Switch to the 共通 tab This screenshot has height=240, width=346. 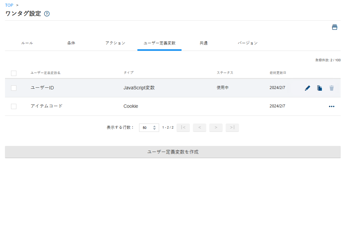point(204,43)
